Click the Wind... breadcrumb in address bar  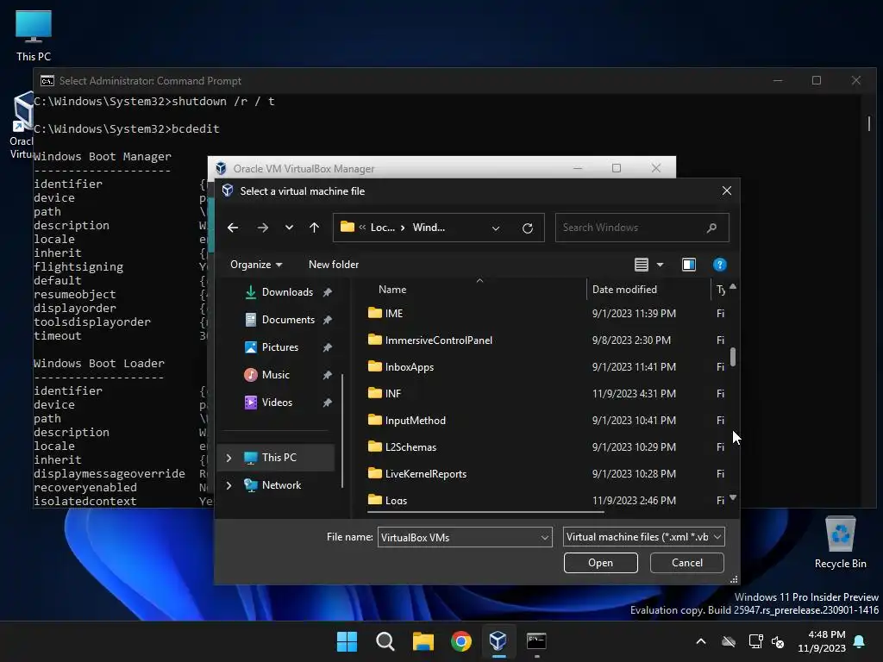[x=429, y=228]
